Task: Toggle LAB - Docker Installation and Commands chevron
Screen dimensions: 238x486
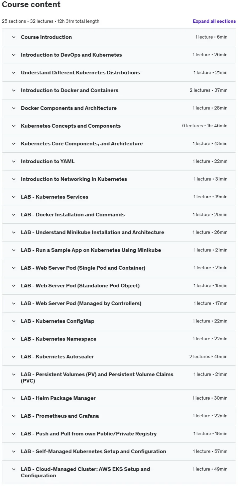Action: 14,215
